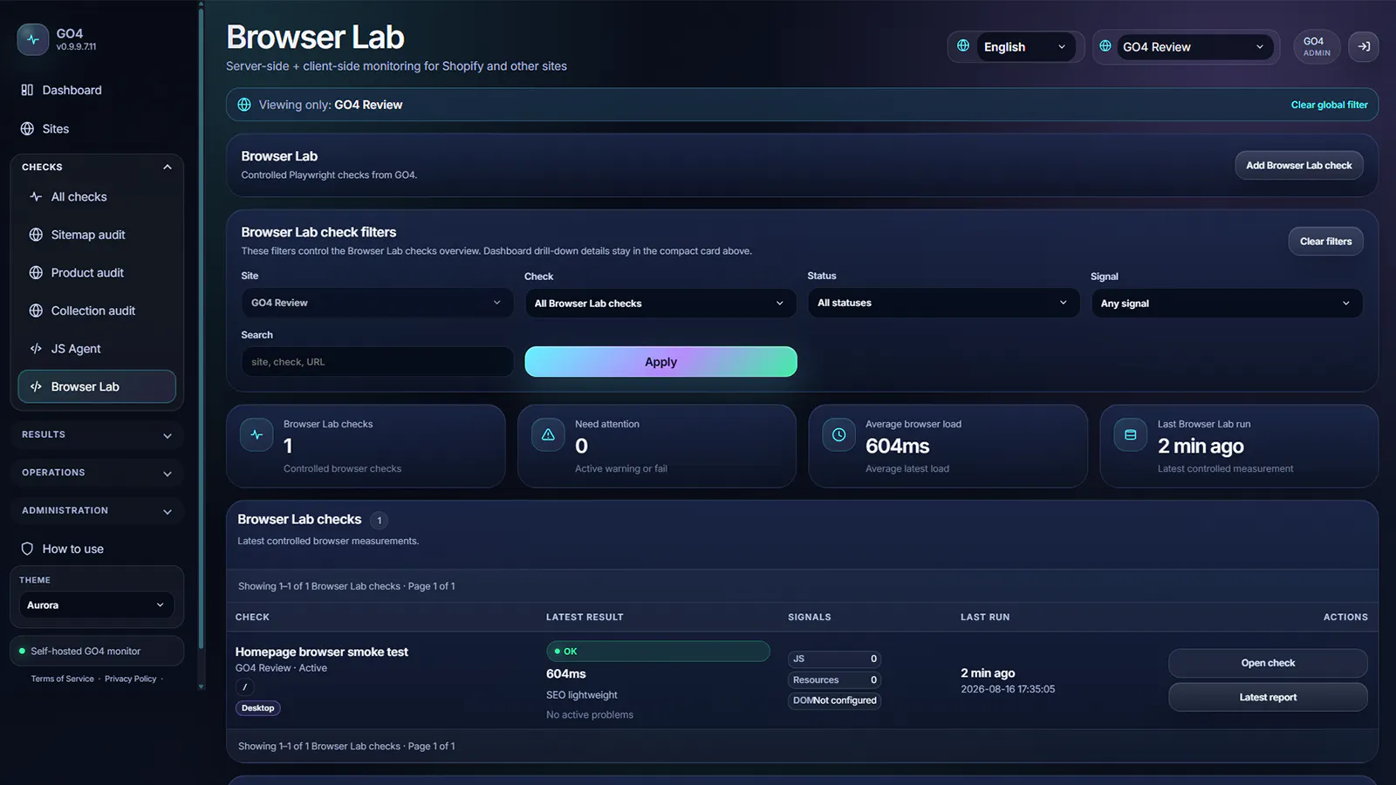1396x785 pixels.
Task: Expand the ADMINISTRATION section
Action: point(97,510)
